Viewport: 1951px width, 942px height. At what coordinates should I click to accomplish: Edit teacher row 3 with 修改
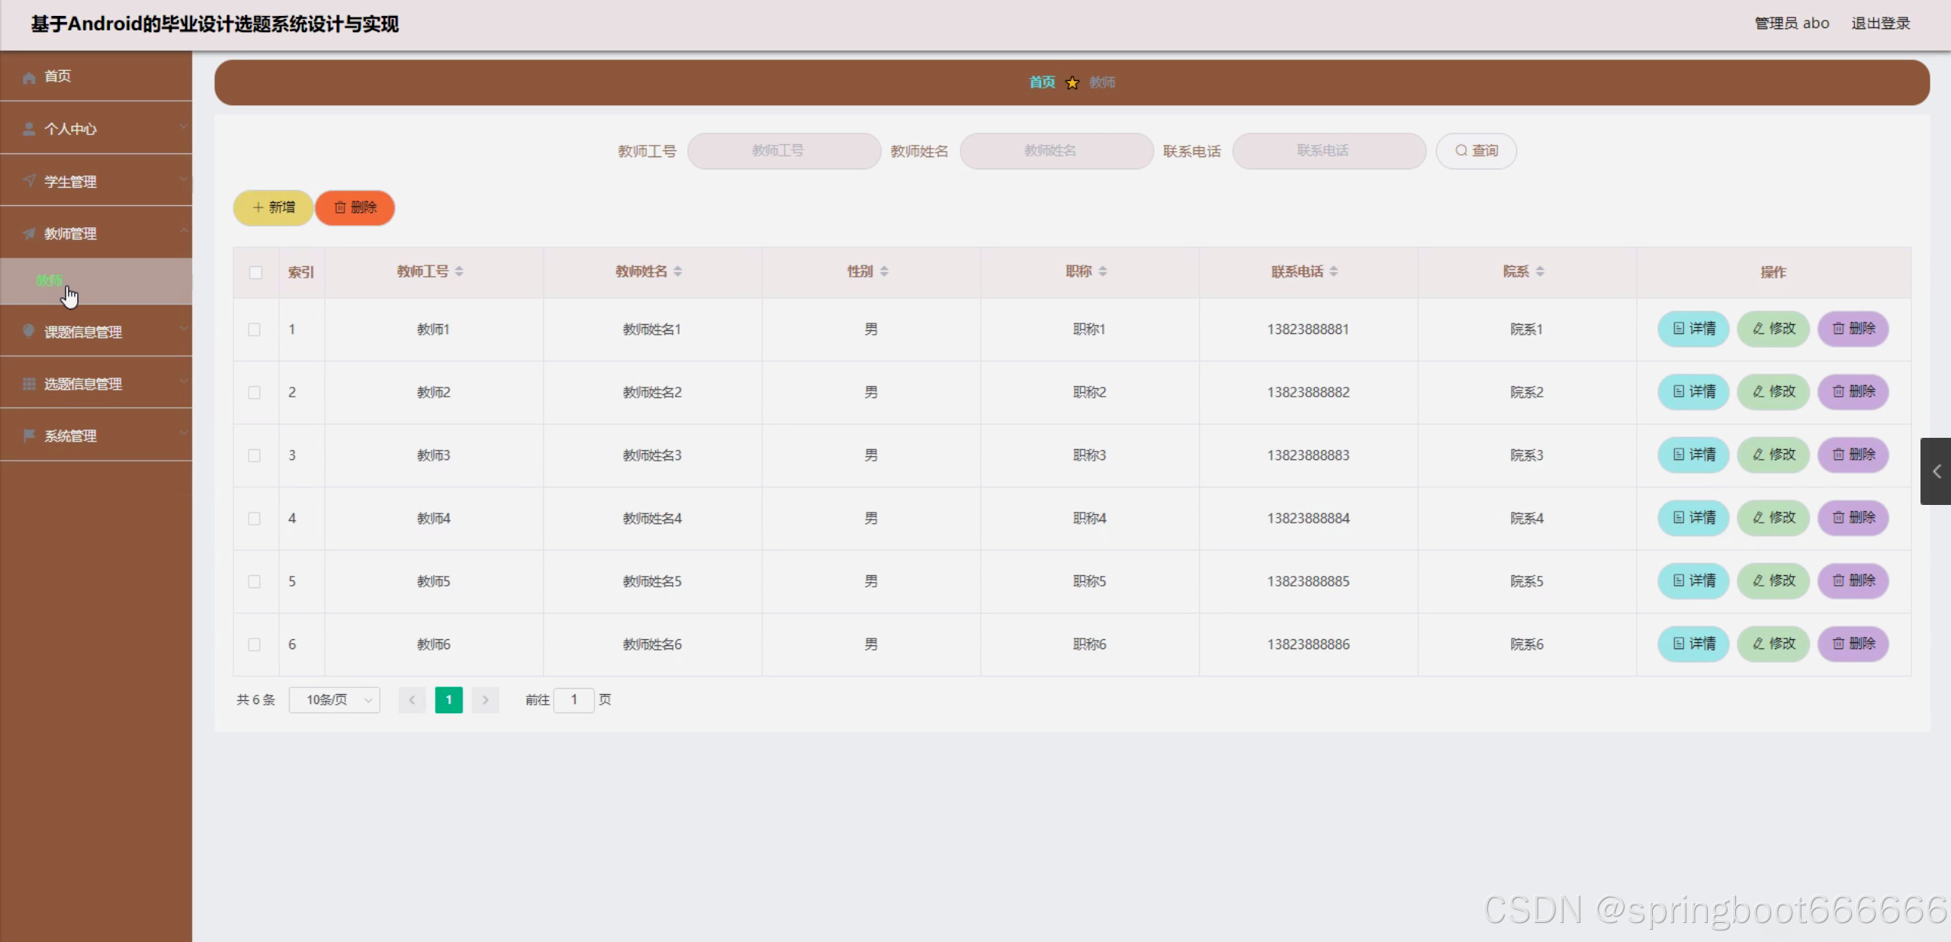point(1773,455)
